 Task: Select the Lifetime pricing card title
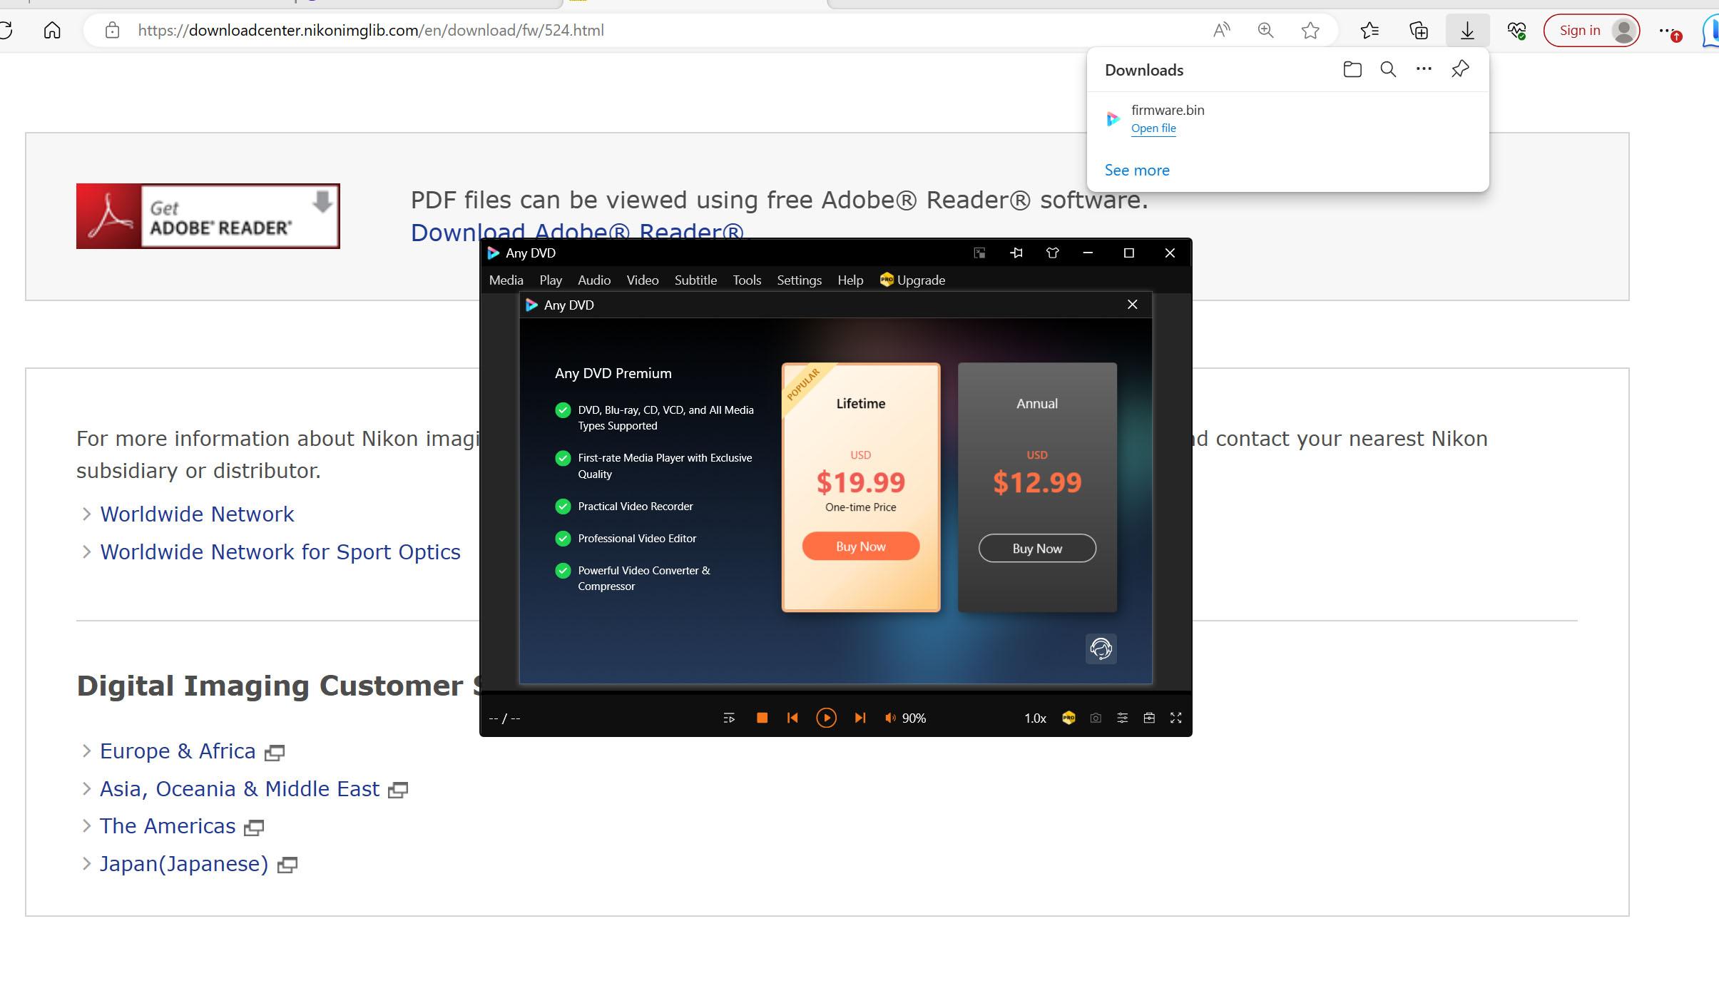[861, 404]
